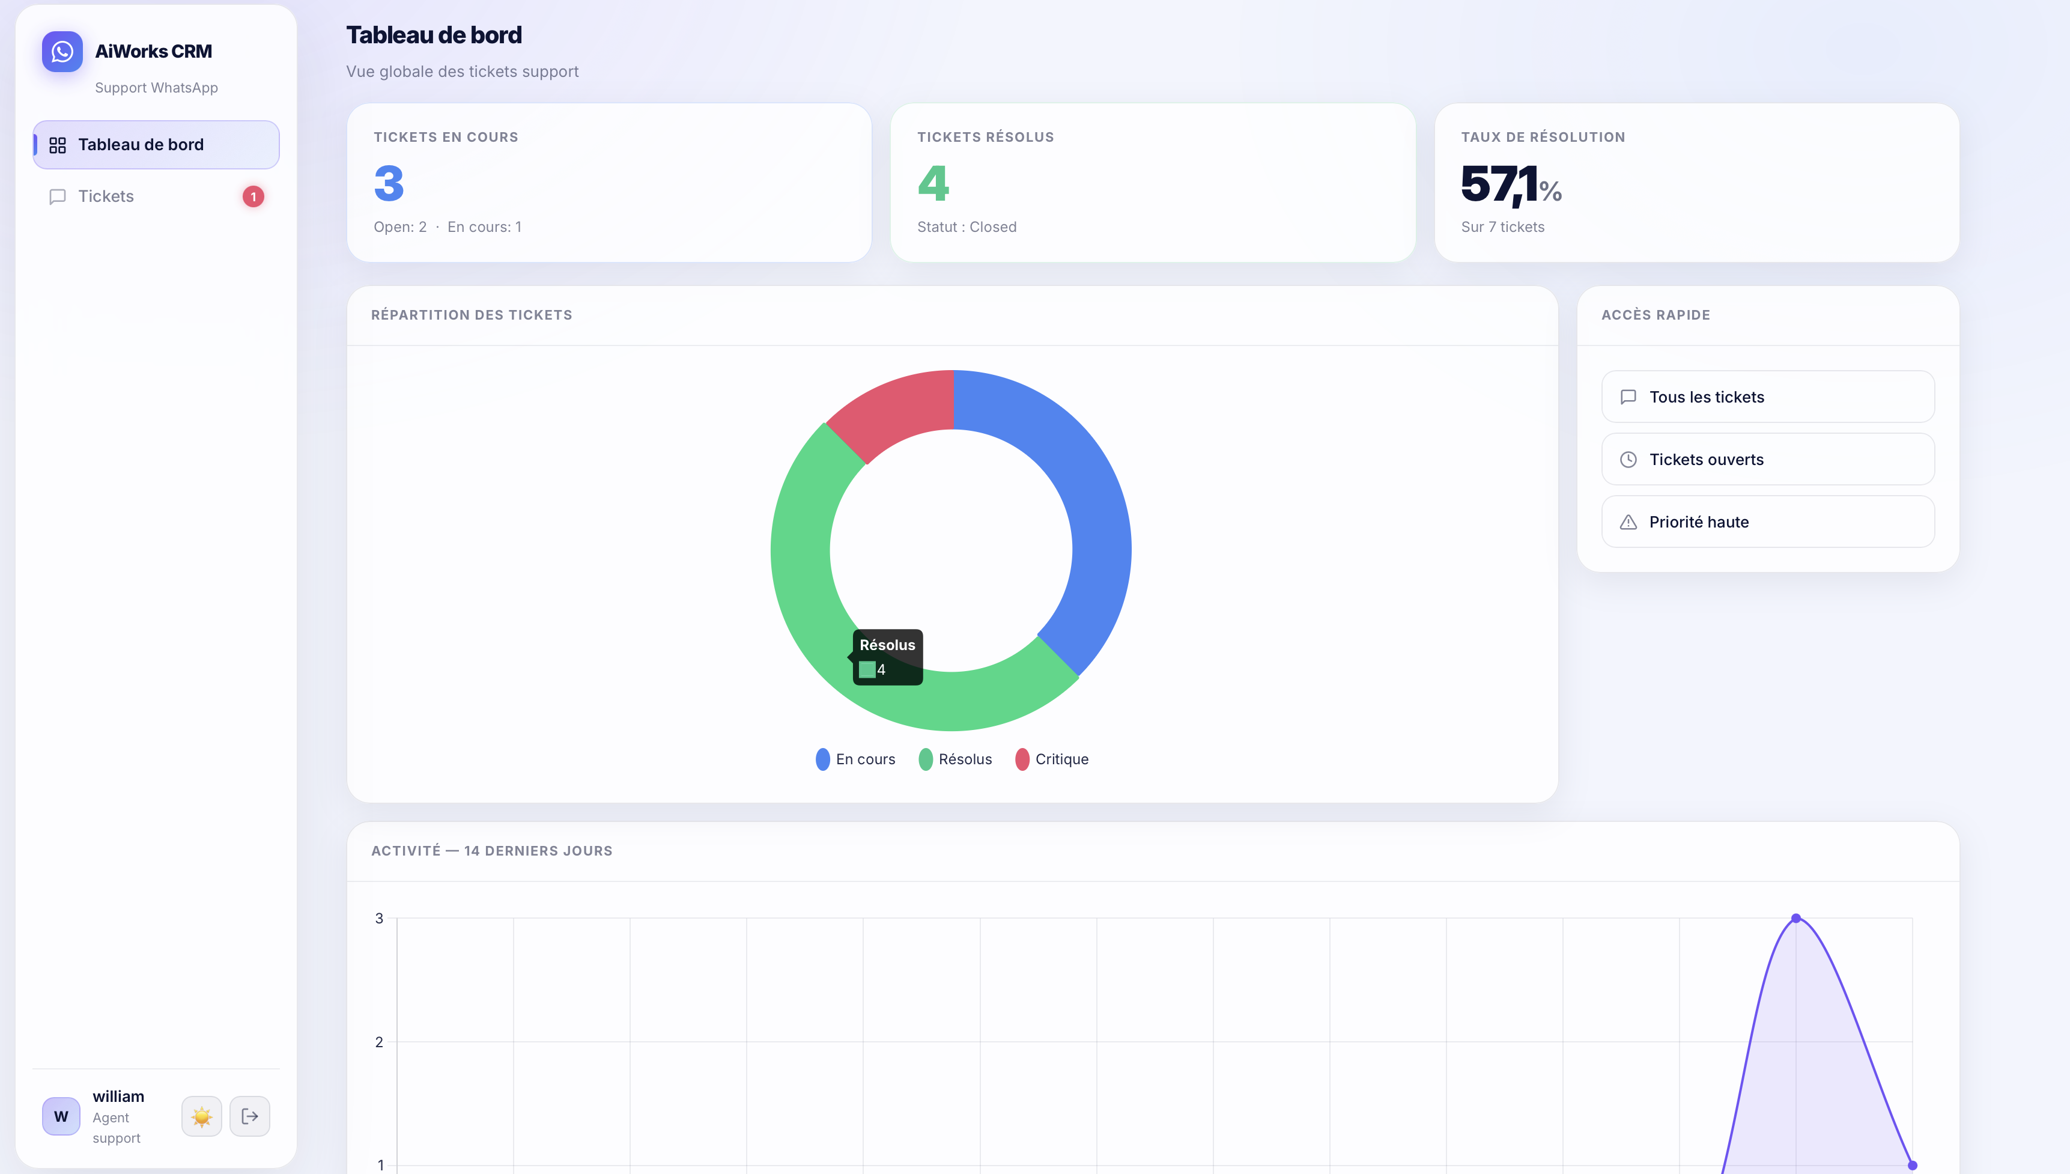Click the warning triangle icon for Priorité haute

click(x=1628, y=523)
